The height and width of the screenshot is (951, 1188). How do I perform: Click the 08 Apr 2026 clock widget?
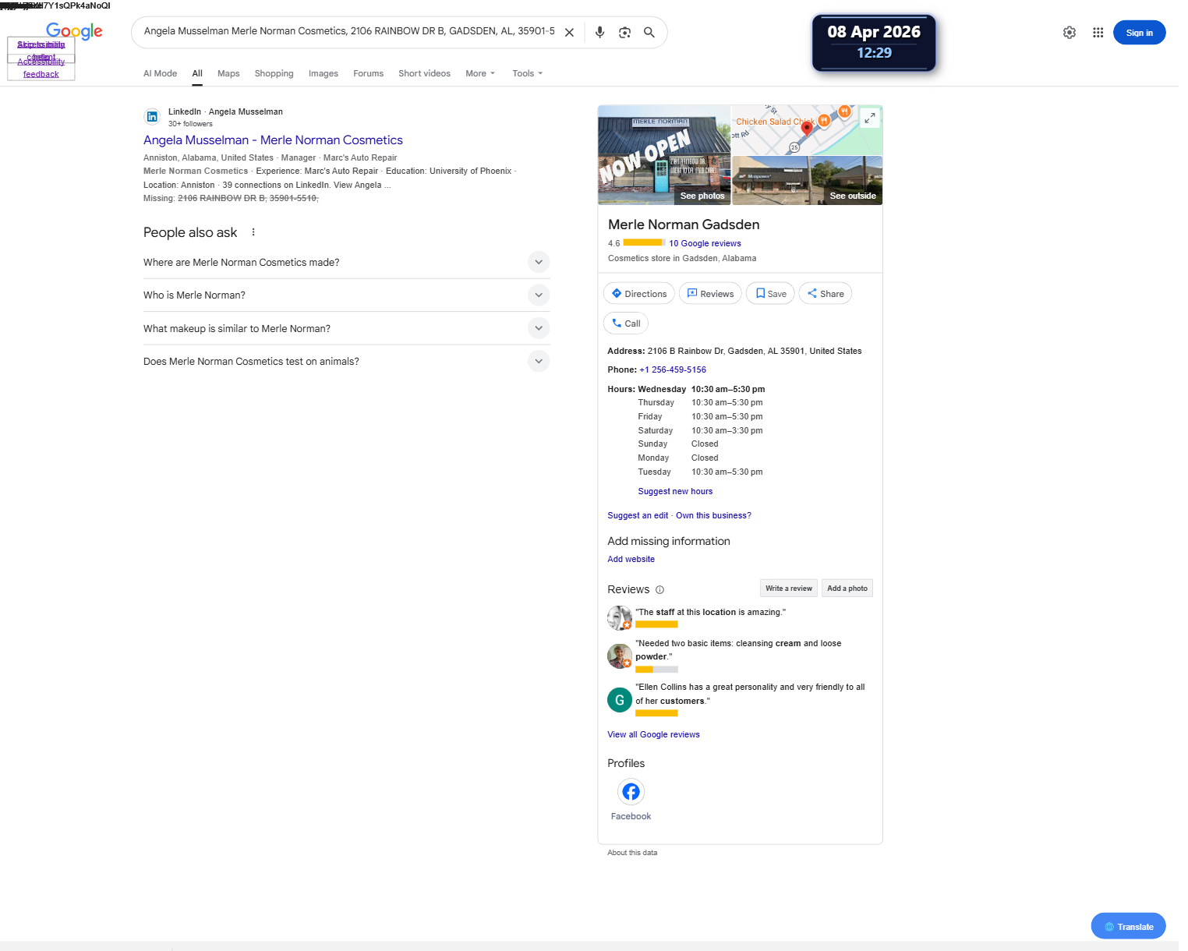pyautogui.click(x=874, y=43)
